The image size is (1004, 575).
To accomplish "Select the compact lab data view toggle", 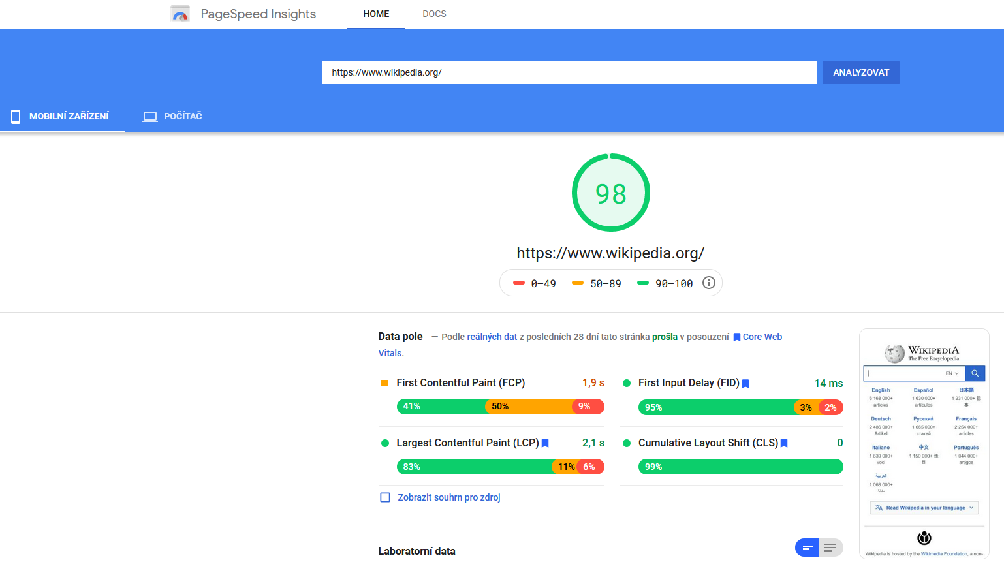I will (808, 548).
